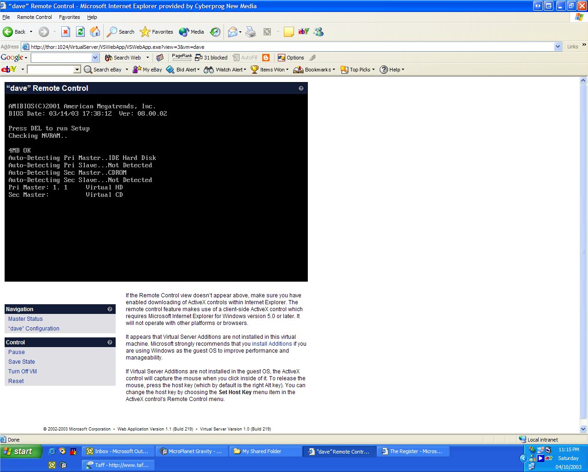588x472 pixels.
Task: Expand the eBay search box dropdown
Action: (x=77, y=70)
